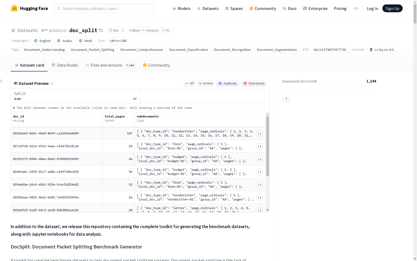This screenshot has width=417, height=261.
Task: Select the Dataset card tab
Action: point(29,65)
